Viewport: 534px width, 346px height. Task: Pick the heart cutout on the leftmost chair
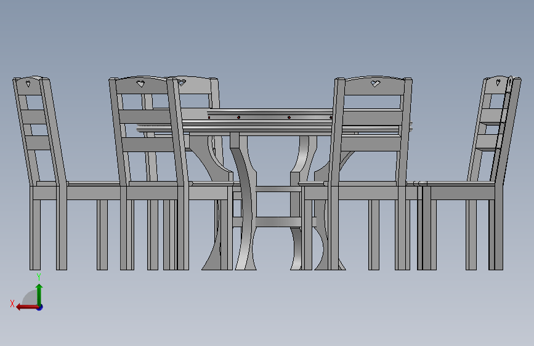click(x=28, y=82)
